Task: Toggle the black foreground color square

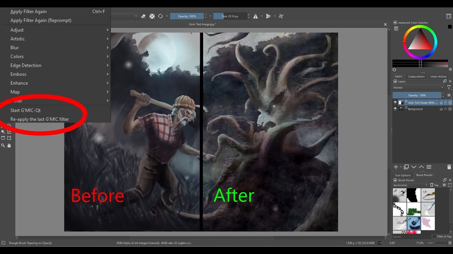Action: point(450,27)
